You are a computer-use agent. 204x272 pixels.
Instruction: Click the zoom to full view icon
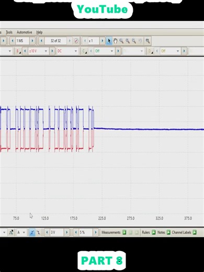click(x=148, y=41)
